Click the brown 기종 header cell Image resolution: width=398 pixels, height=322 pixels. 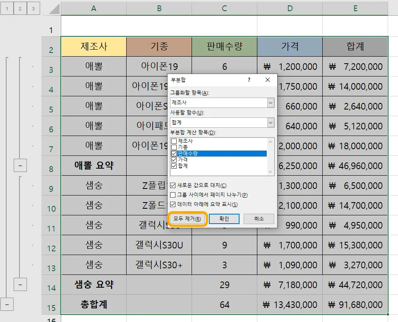point(159,47)
